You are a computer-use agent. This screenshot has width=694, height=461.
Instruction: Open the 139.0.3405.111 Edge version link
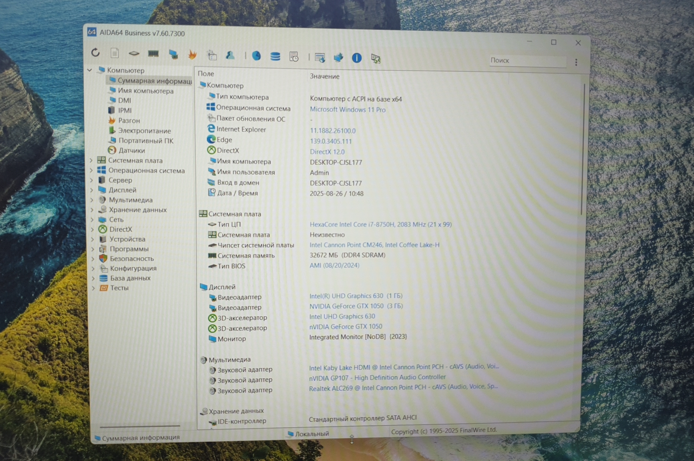[x=331, y=141]
